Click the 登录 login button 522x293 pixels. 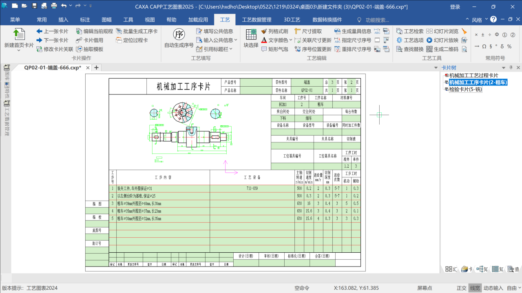(x=455, y=7)
